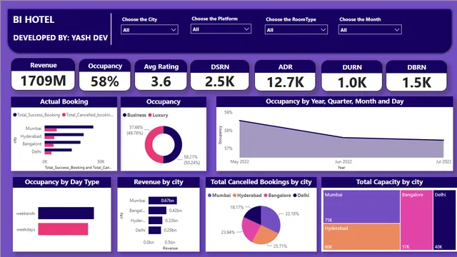Click Total_Success_Booking legend entry

[36, 115]
